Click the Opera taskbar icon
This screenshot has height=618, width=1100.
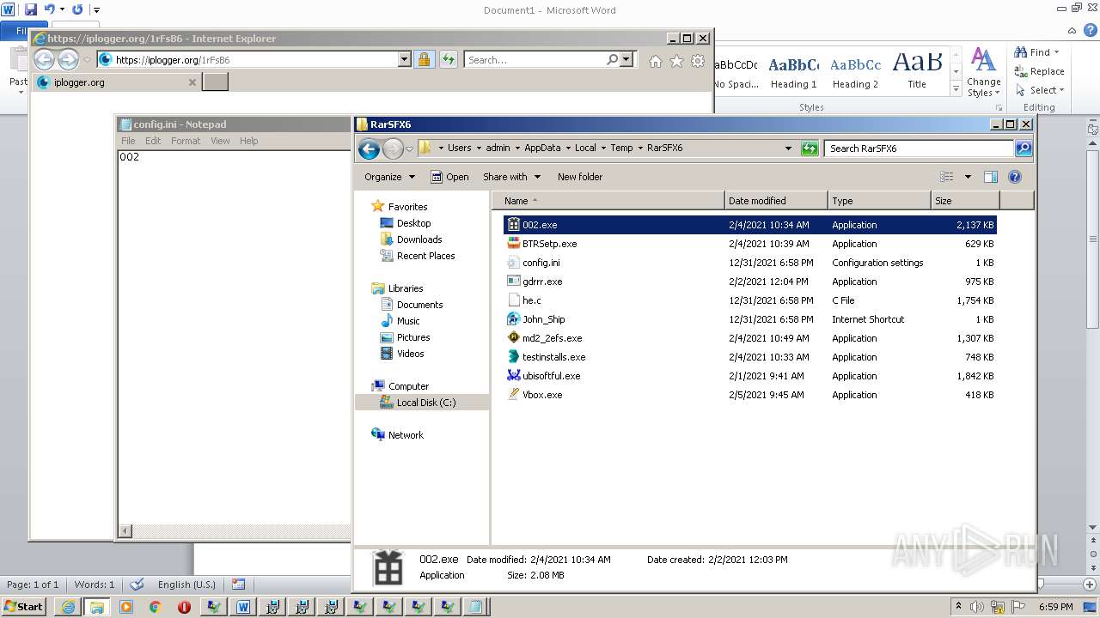click(184, 607)
